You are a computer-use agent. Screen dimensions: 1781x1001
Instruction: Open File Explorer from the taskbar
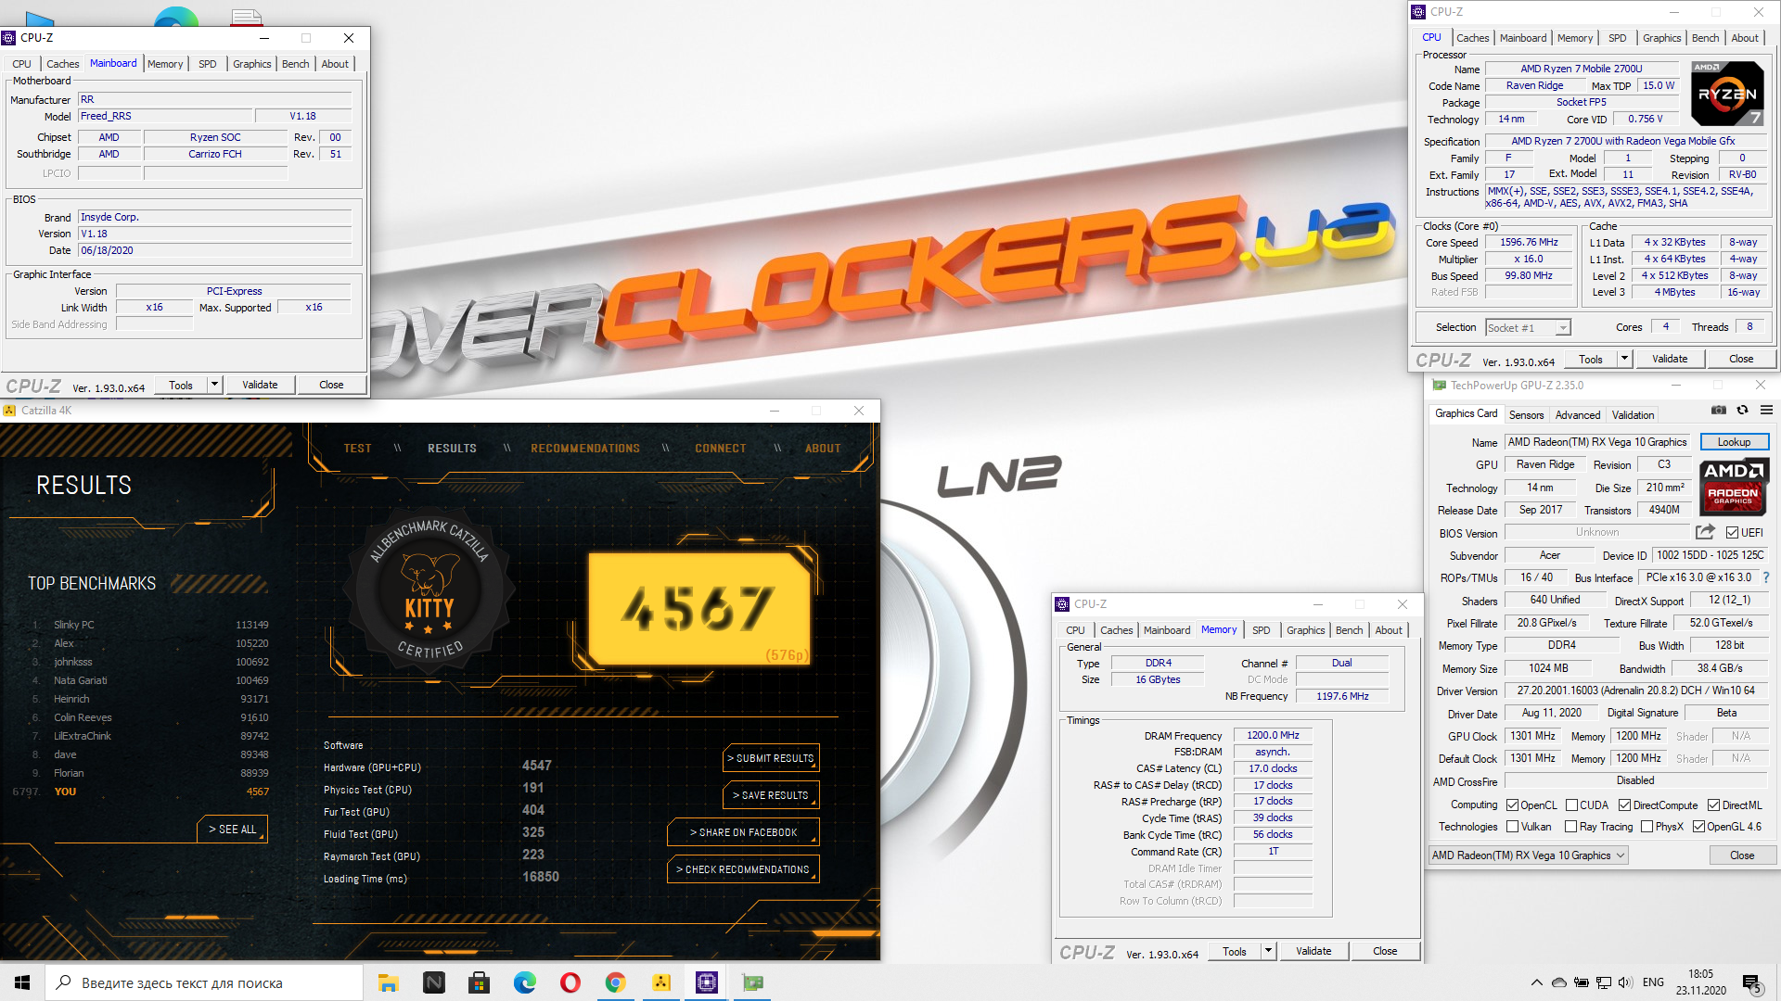(x=388, y=982)
